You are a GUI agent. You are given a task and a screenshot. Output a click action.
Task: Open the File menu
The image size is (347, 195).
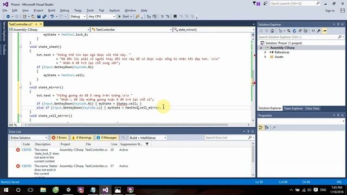pyautogui.click(x=5, y=10)
